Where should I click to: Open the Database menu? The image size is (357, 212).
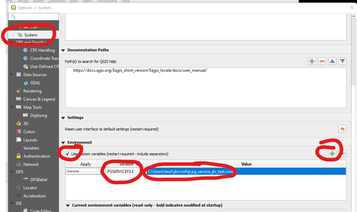point(57,1)
